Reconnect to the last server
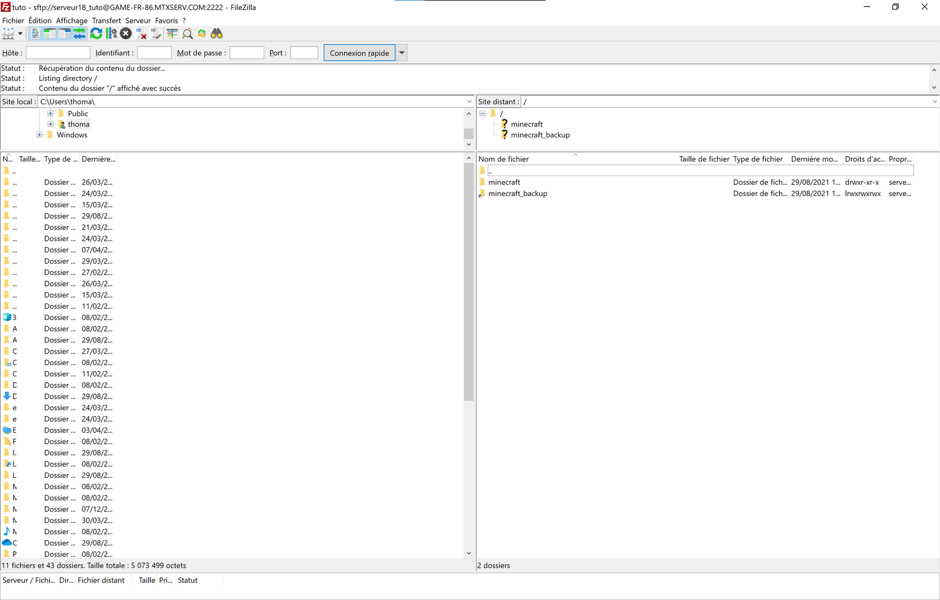Viewport: 940px width, 600px height. pos(156,33)
